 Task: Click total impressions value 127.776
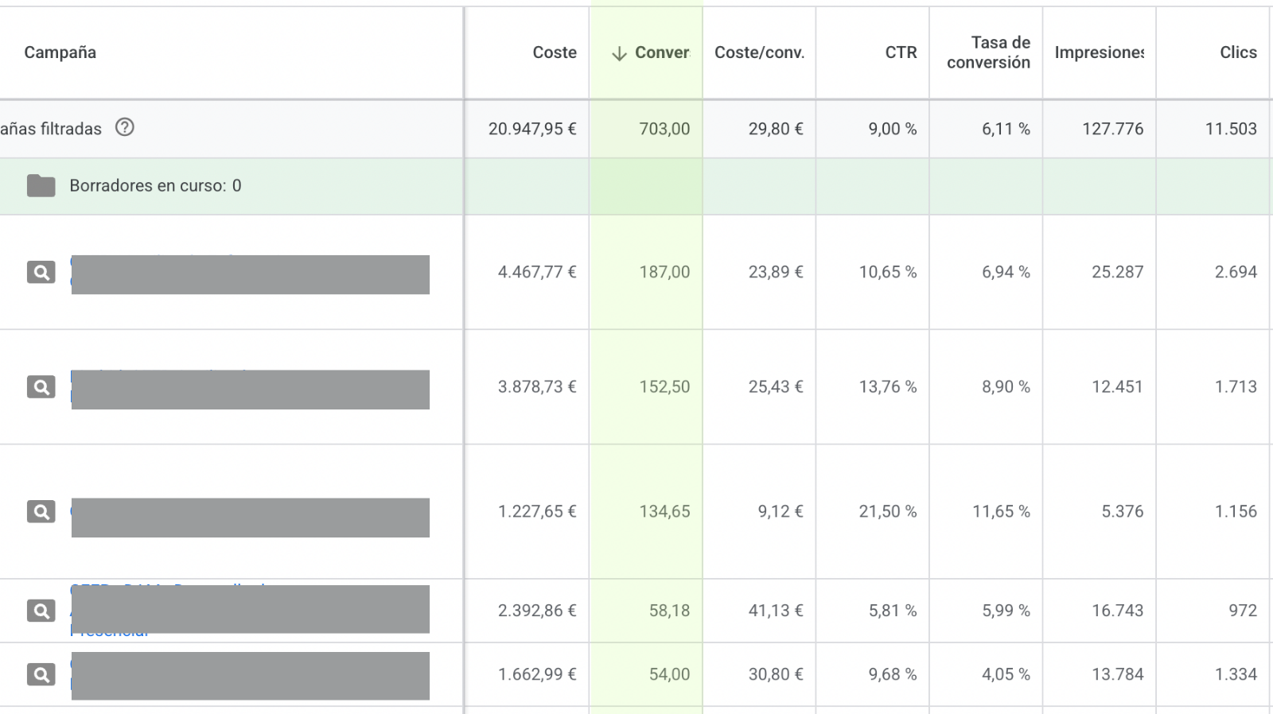[1112, 129]
